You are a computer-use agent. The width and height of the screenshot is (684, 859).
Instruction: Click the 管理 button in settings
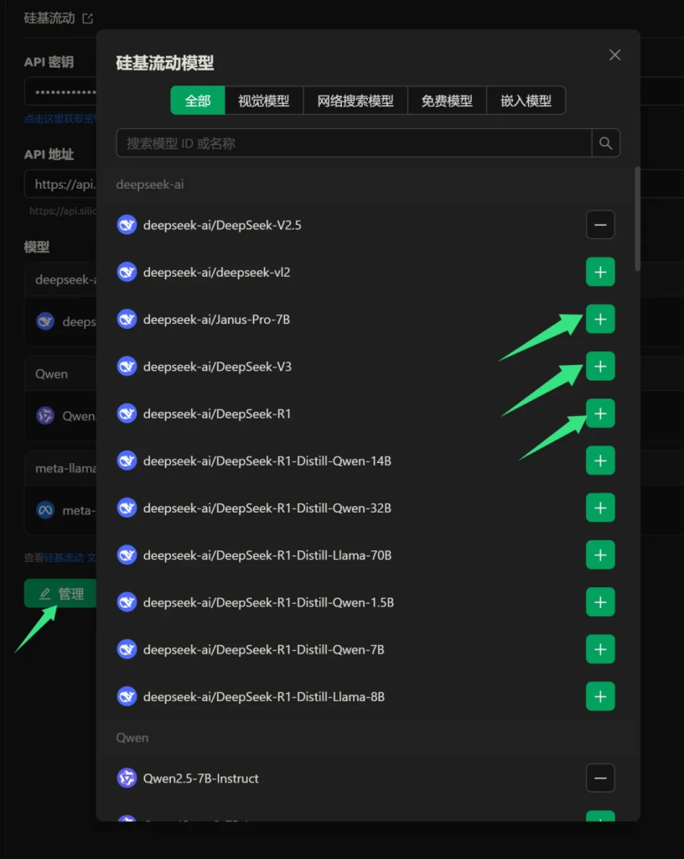[x=60, y=593]
